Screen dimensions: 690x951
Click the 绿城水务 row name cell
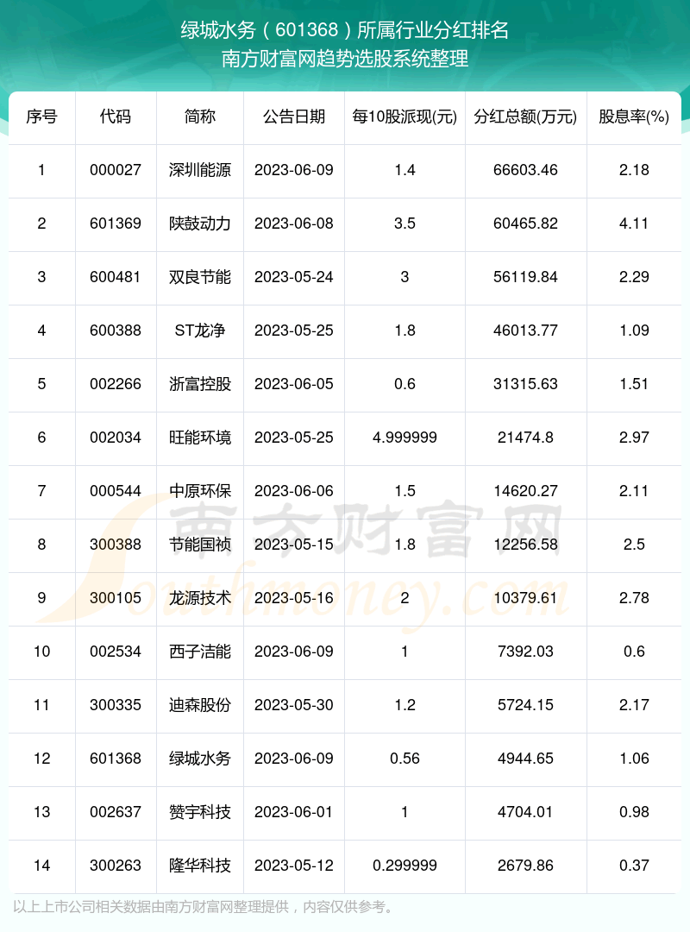click(x=200, y=759)
